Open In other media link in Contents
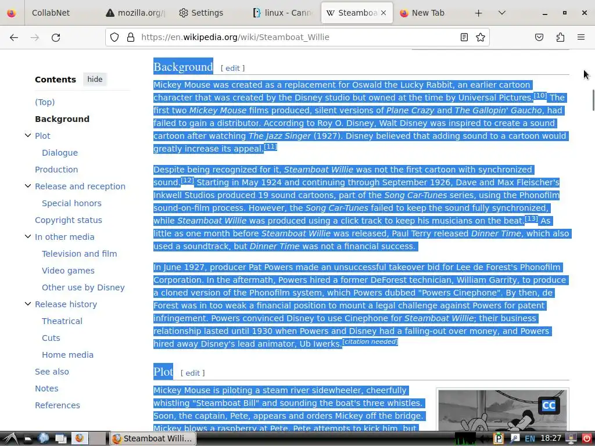The width and height of the screenshot is (595, 446). 64,237
